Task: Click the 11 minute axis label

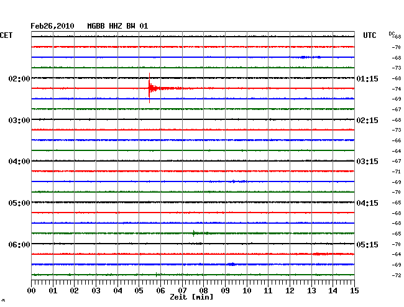Action: coord(268,290)
